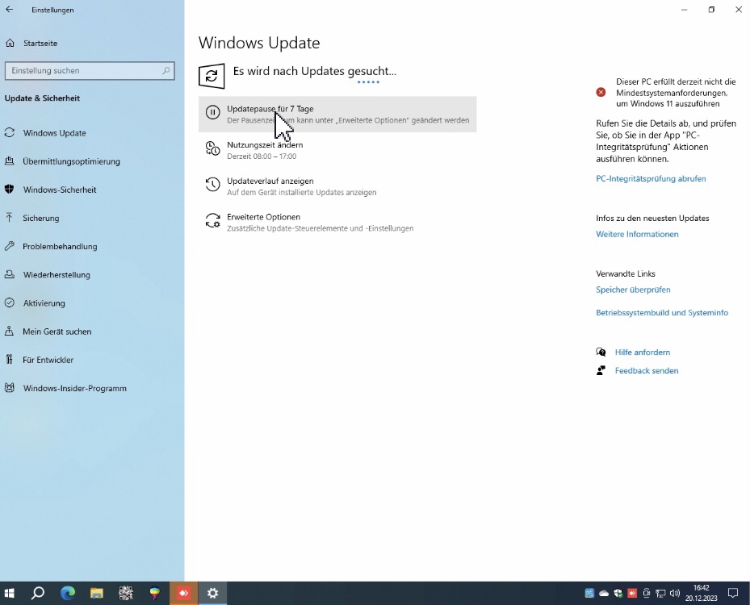Switch to the red AnyDesk taskbar app
750x605 pixels.
(184, 594)
